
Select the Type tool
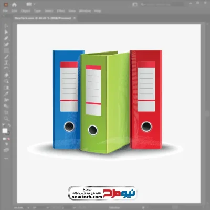pyautogui.click(x=6, y=62)
